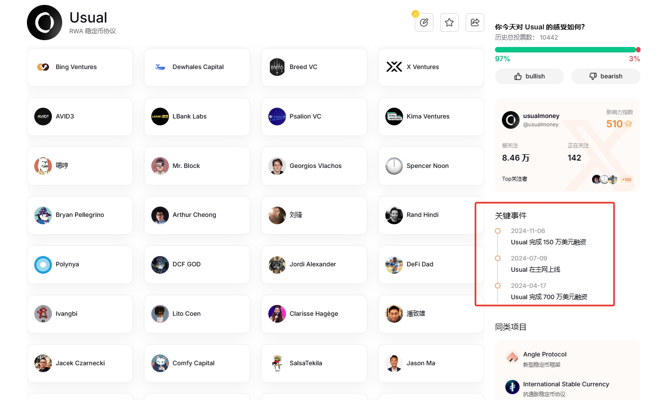Click the share icon button
Viewport: 664px width, 400px height.
click(x=474, y=23)
